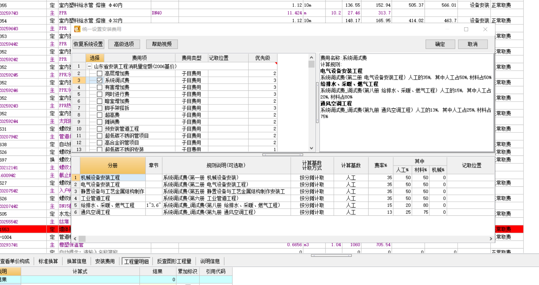Click the 费用项 column header
Image resolution: width=539 pixels, height=285 pixels.
140,58
